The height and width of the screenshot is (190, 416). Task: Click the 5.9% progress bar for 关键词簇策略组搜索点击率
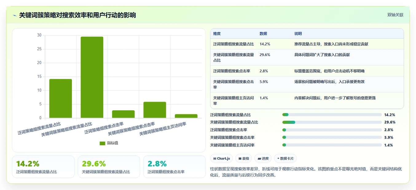coord(332,137)
